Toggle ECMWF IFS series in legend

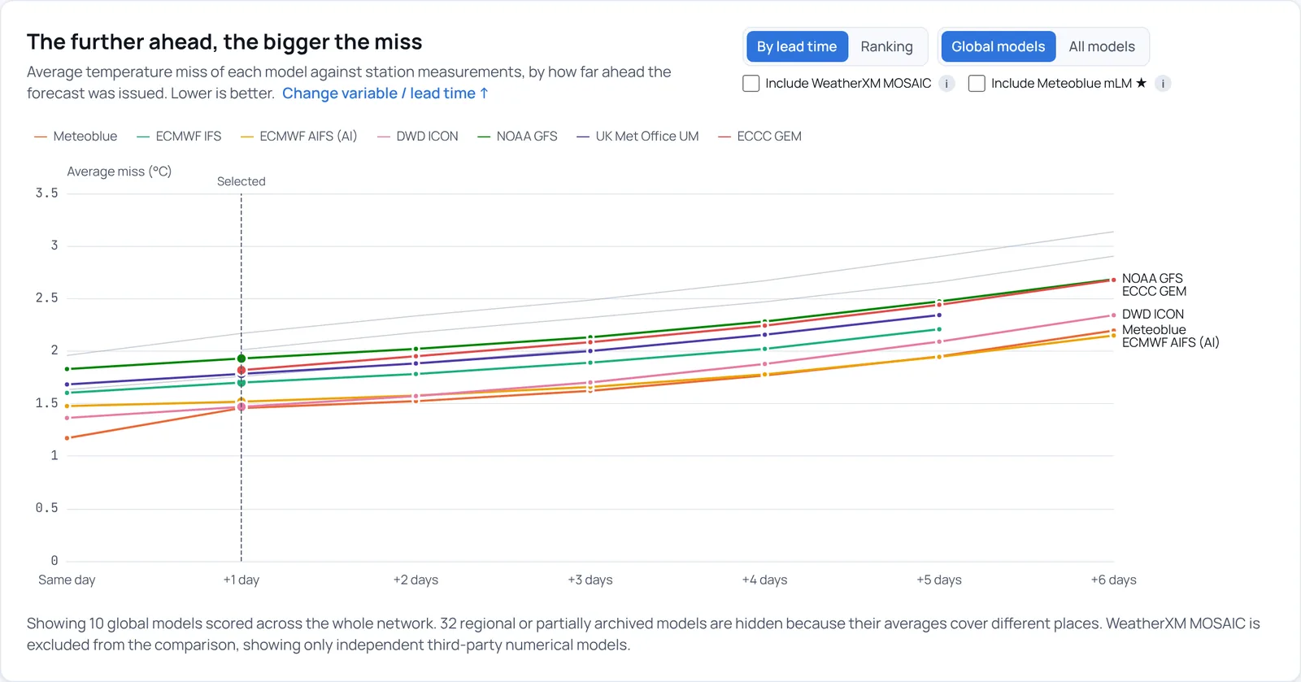[x=179, y=137]
